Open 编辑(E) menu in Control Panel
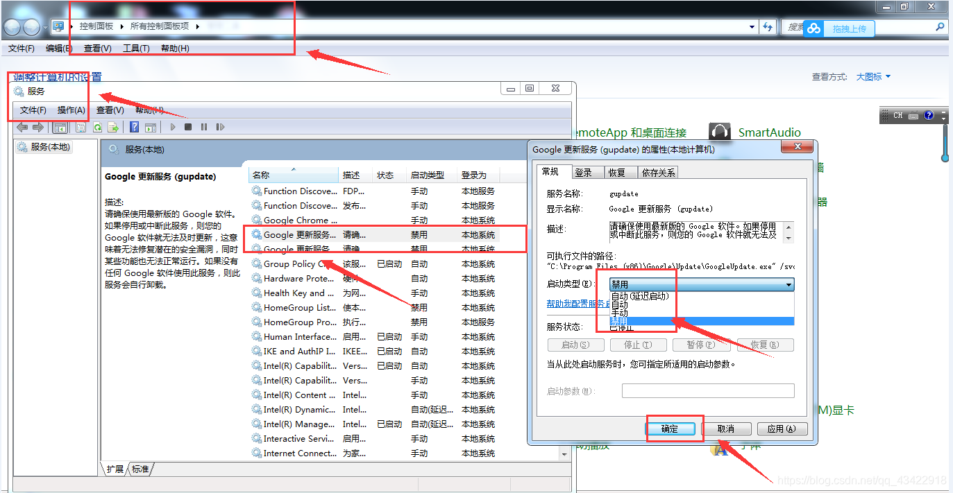Screen dimensions: 953x493 [x=59, y=49]
